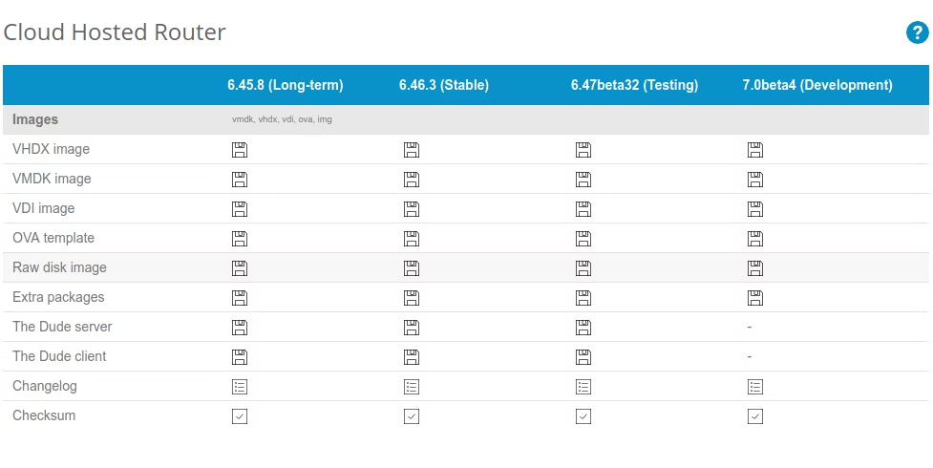The height and width of the screenshot is (468, 933).
Task: Download VHDX image for 6.45.8 Long-term
Action: pos(240,150)
